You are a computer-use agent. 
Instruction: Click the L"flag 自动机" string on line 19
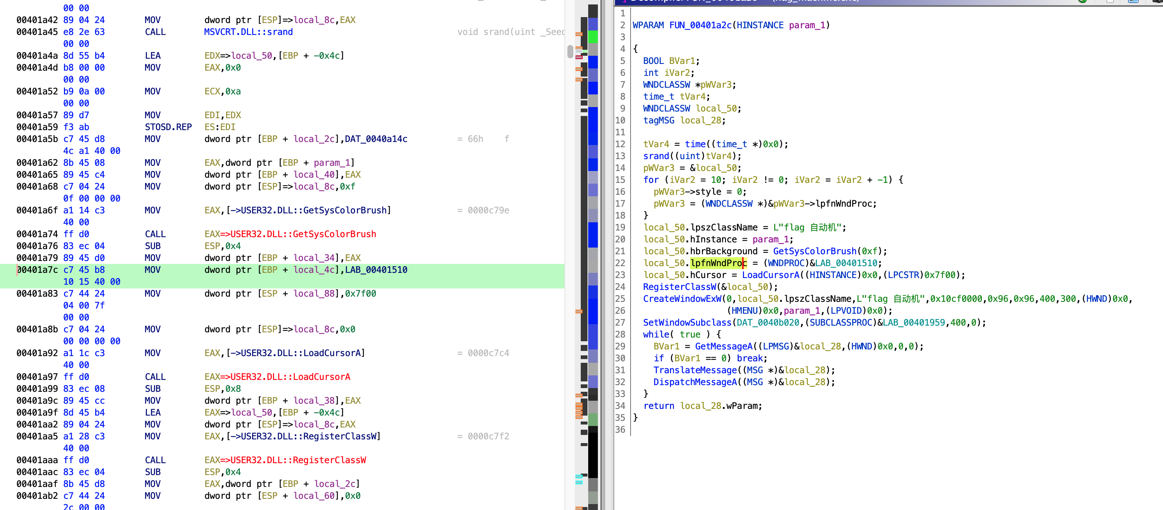pos(807,227)
